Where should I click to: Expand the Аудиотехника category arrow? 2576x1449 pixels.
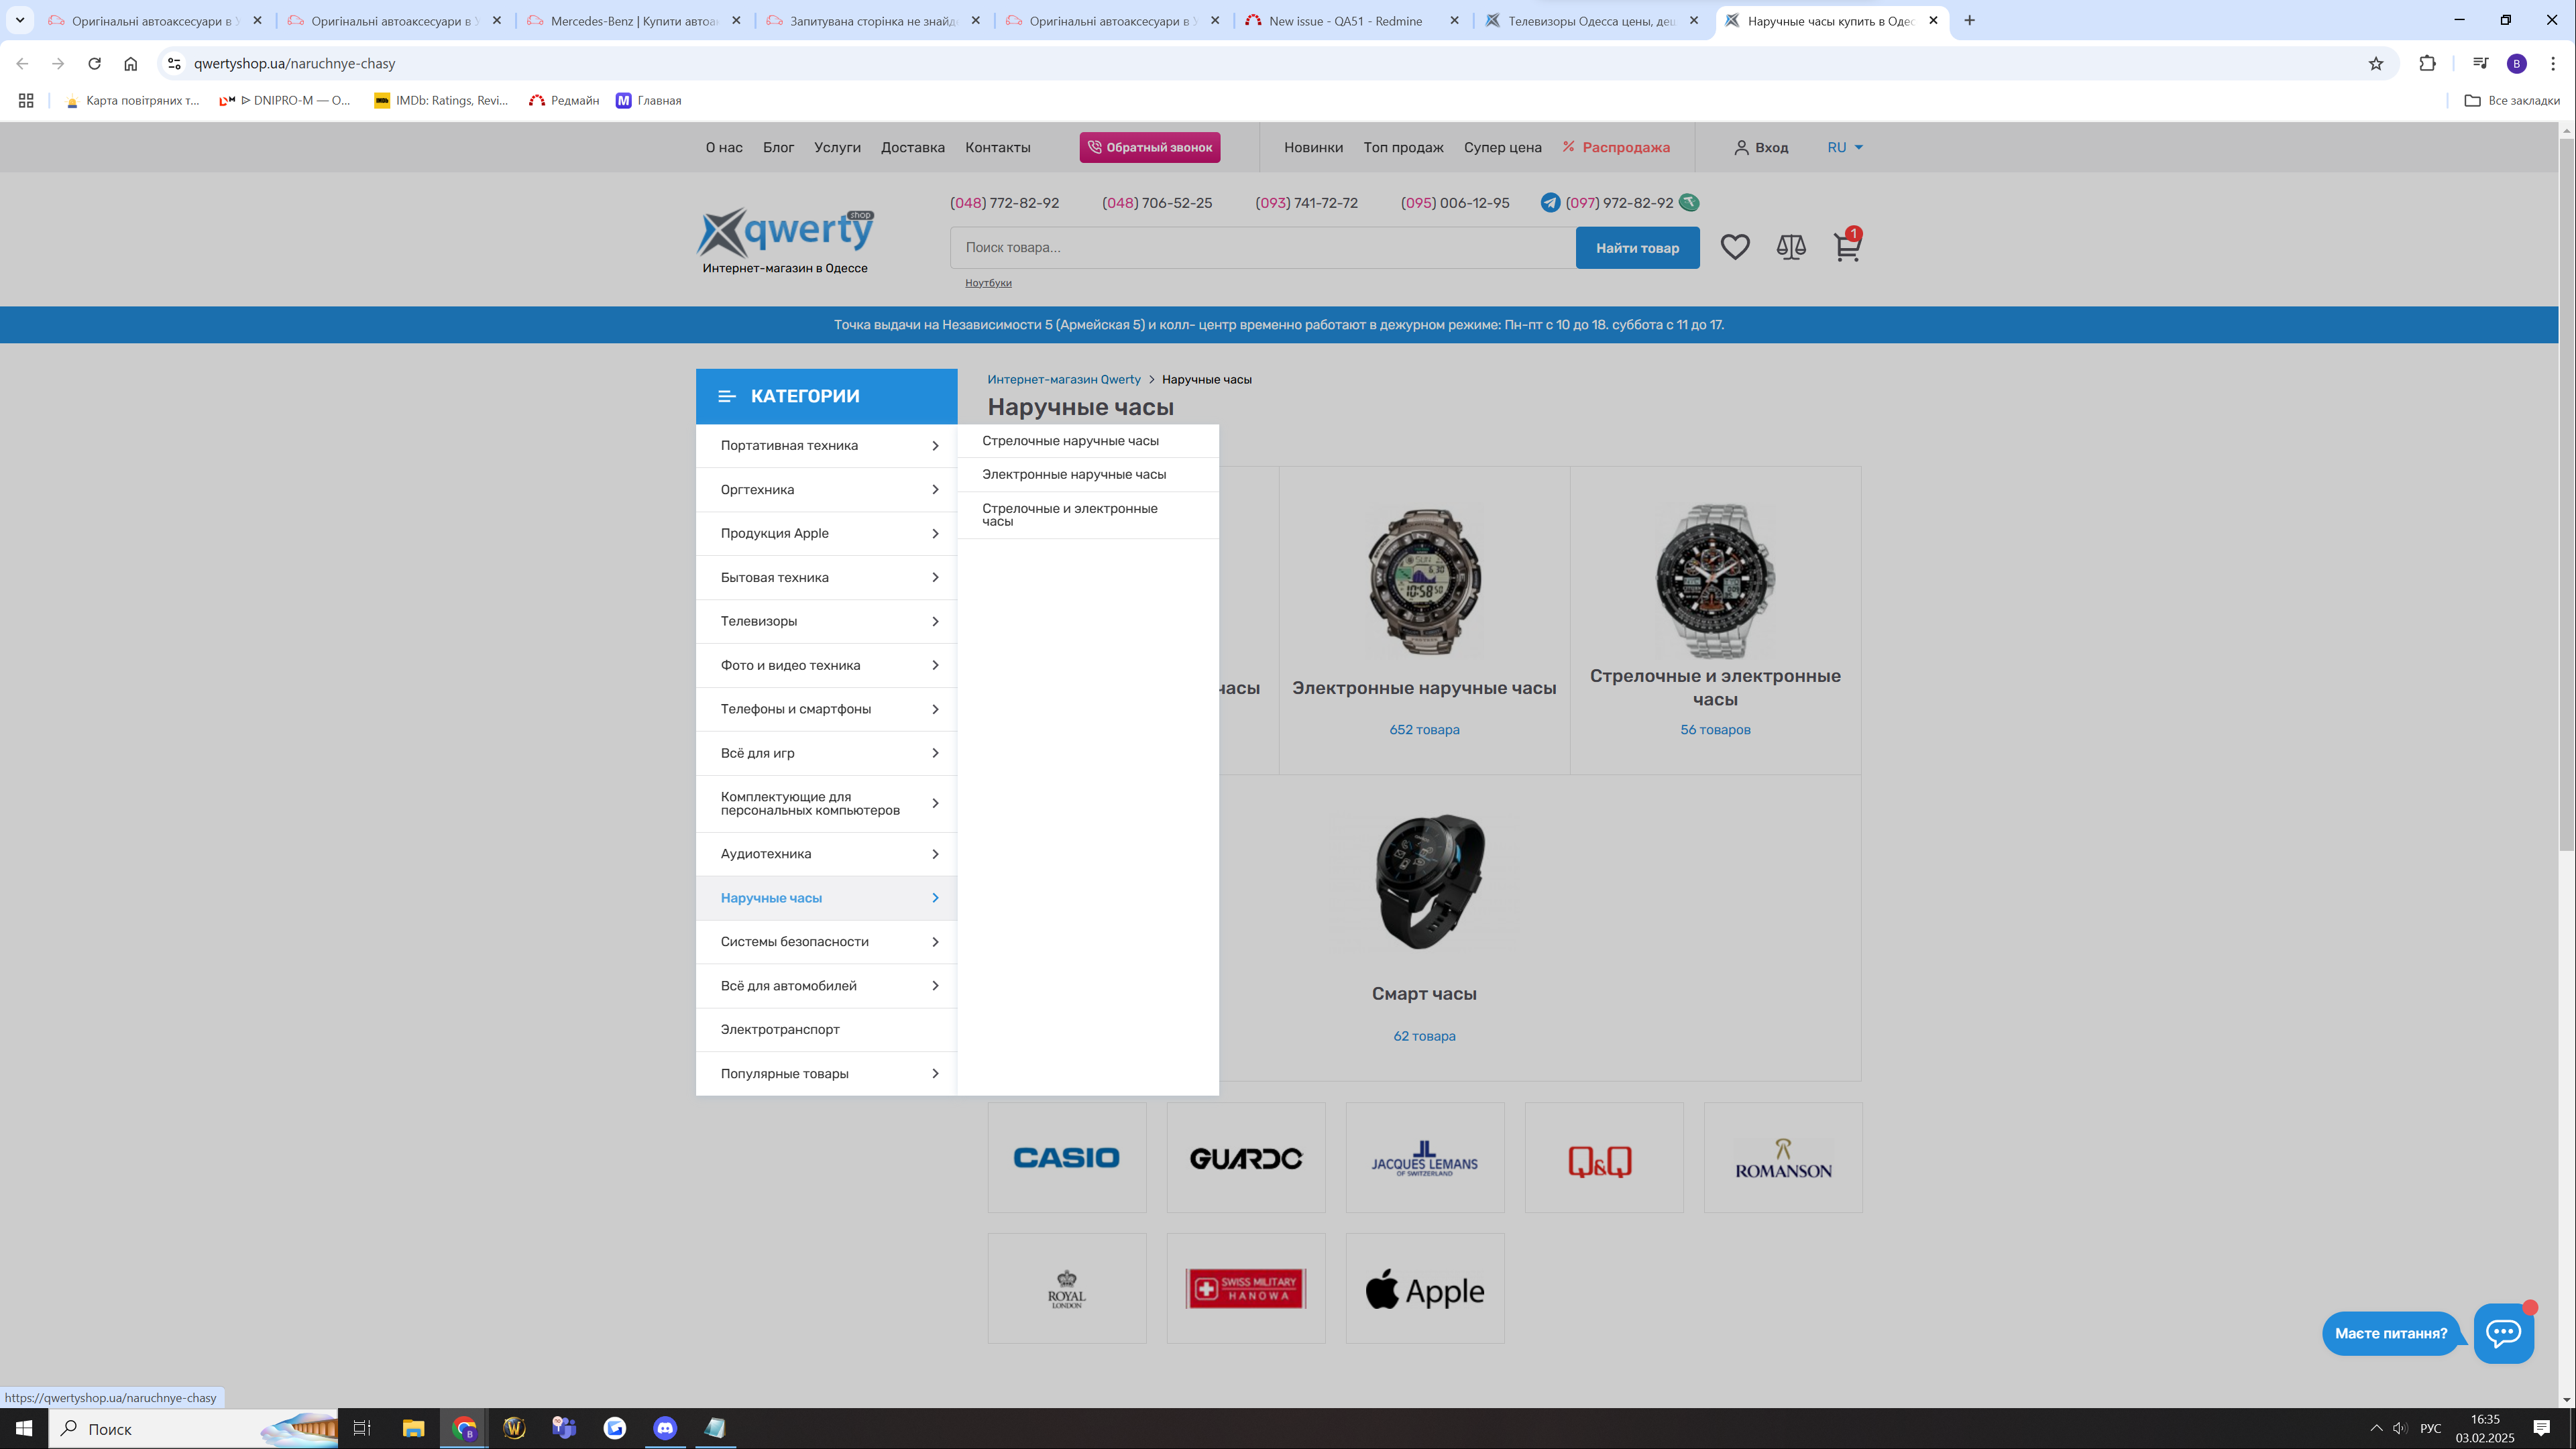coord(935,854)
